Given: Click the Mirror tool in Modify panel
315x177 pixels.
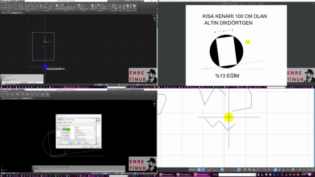Looking at the screenshot, I should [x=28, y=7].
